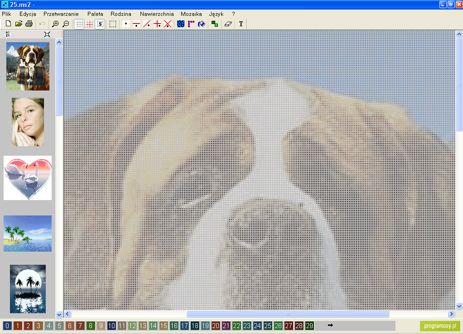Pick color swatch 27
The height and width of the screenshot is (334, 463).
[289, 326]
